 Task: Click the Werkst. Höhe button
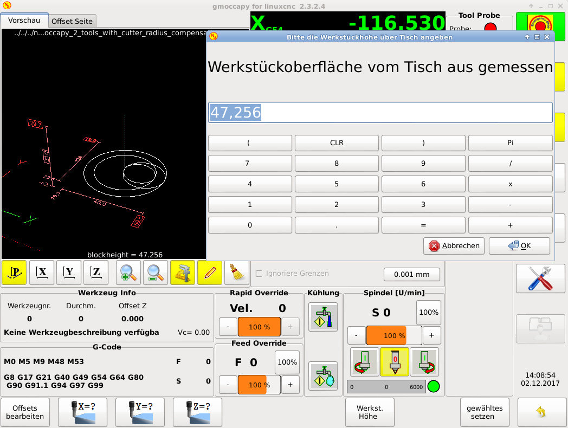[370, 412]
